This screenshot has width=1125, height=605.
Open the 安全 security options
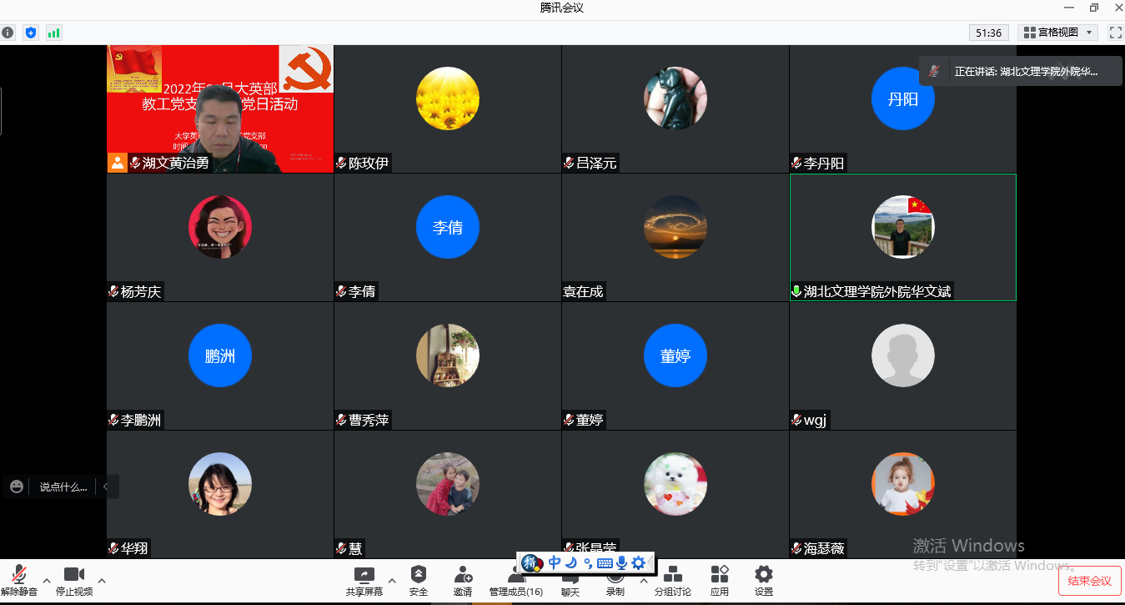tap(419, 580)
